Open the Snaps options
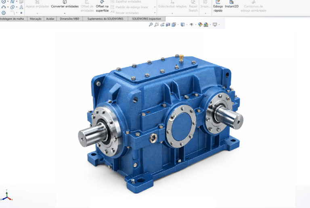 (205, 4)
